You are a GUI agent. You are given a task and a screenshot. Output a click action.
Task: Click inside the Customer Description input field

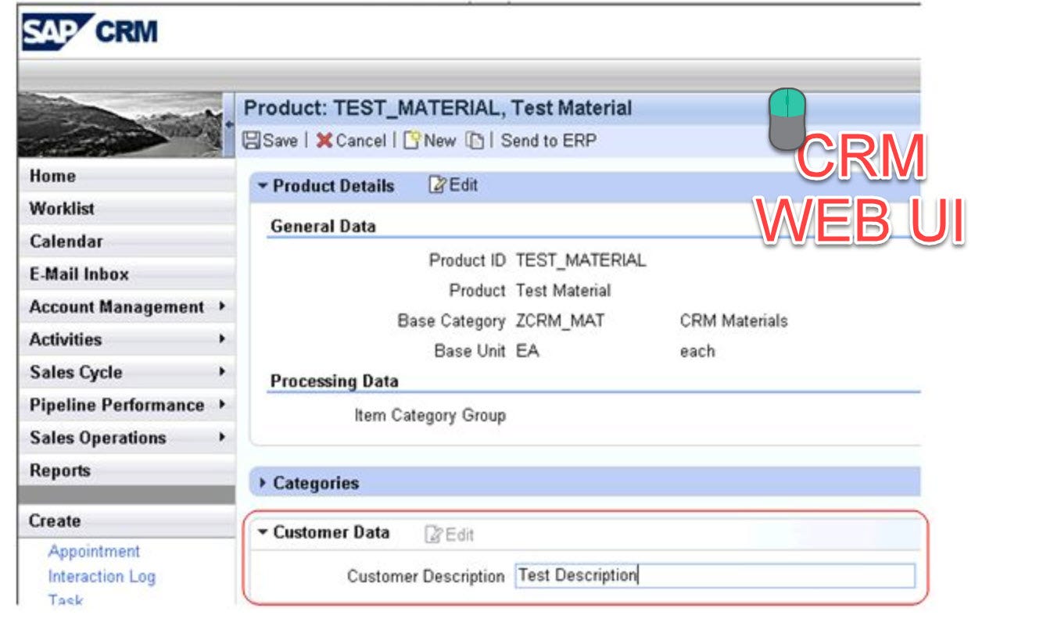[x=704, y=575]
